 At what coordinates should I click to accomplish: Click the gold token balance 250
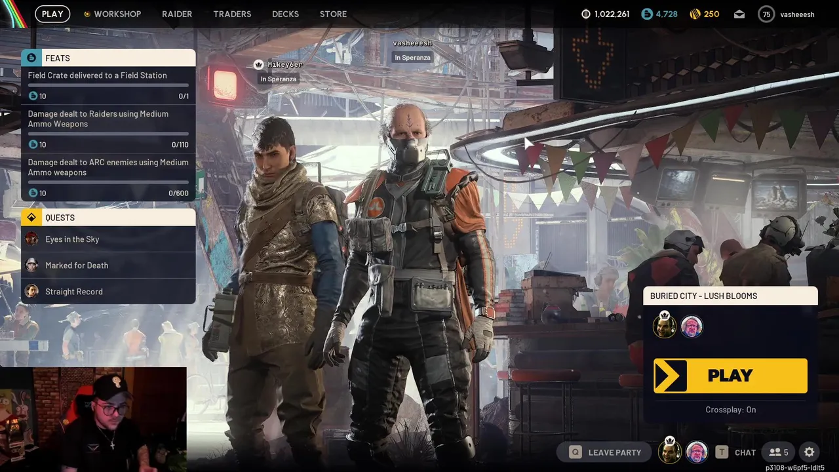pyautogui.click(x=705, y=14)
